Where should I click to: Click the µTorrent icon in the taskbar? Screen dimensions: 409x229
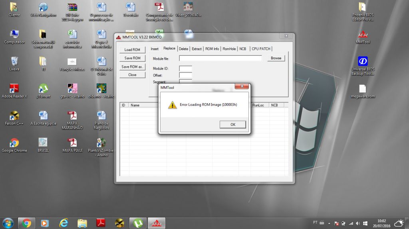coord(139,223)
